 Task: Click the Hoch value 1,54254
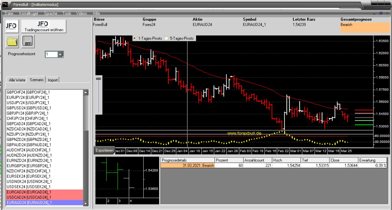[x=286, y=166]
